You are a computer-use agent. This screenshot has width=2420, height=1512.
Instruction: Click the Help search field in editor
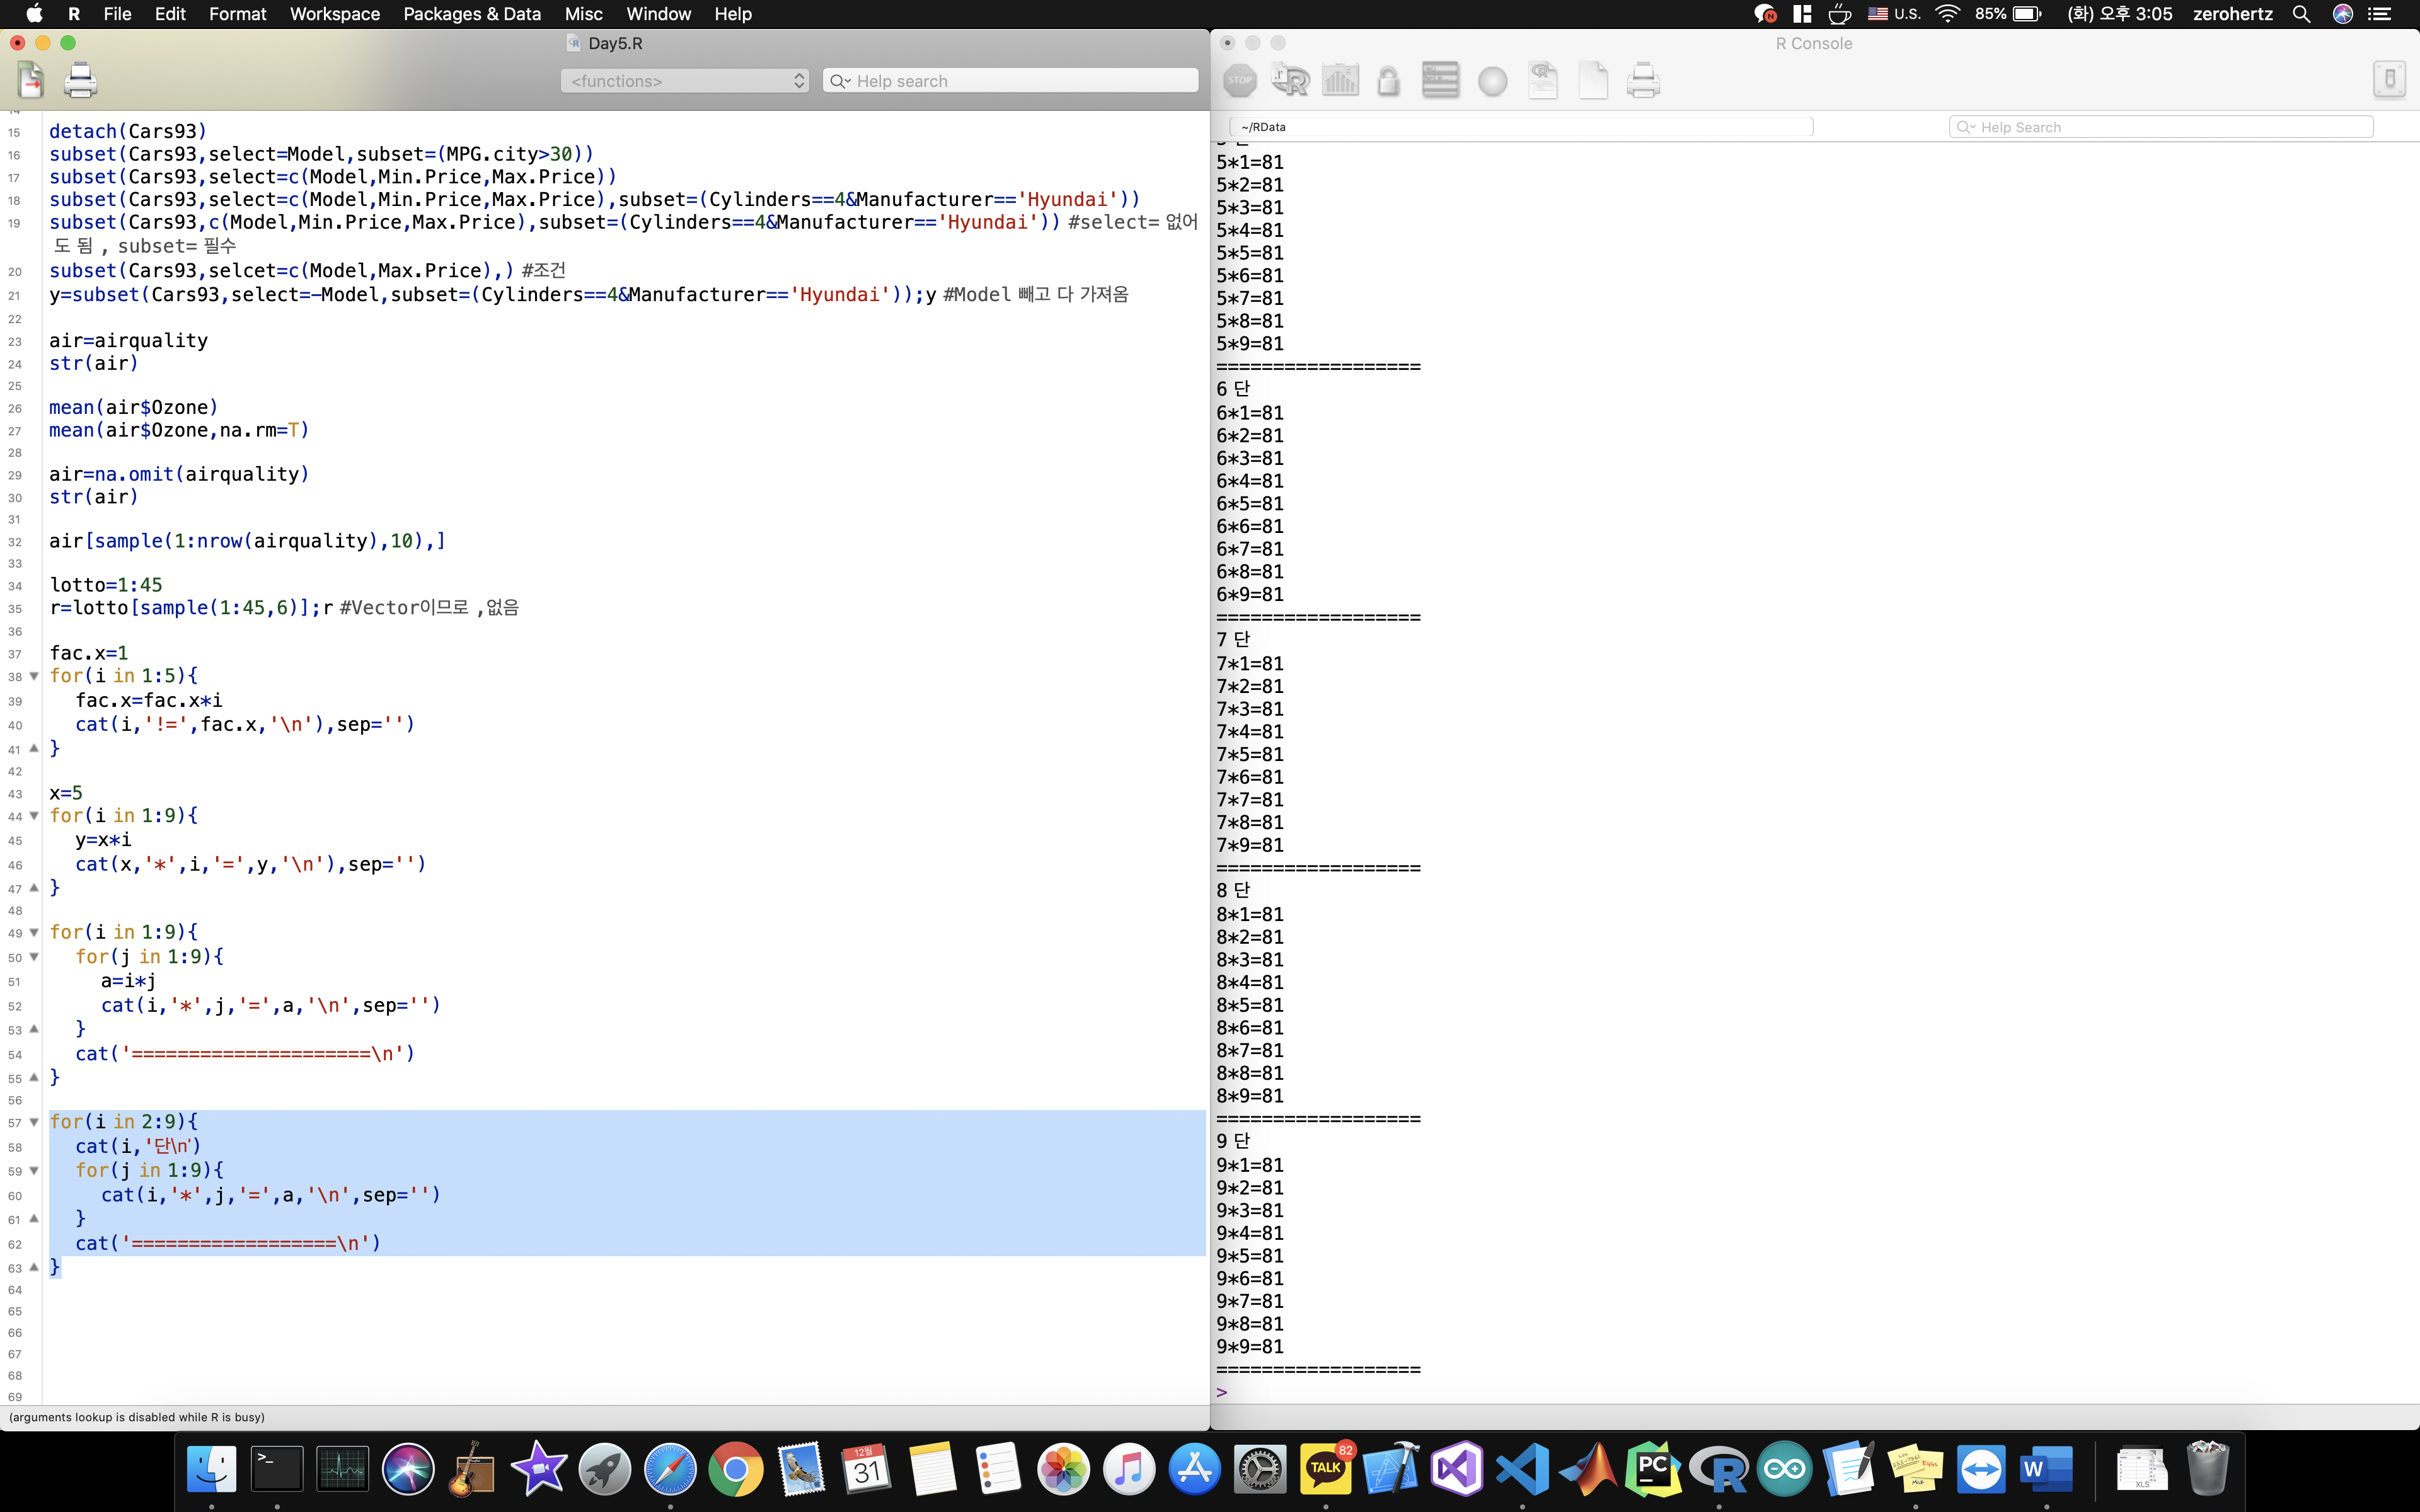point(1010,81)
